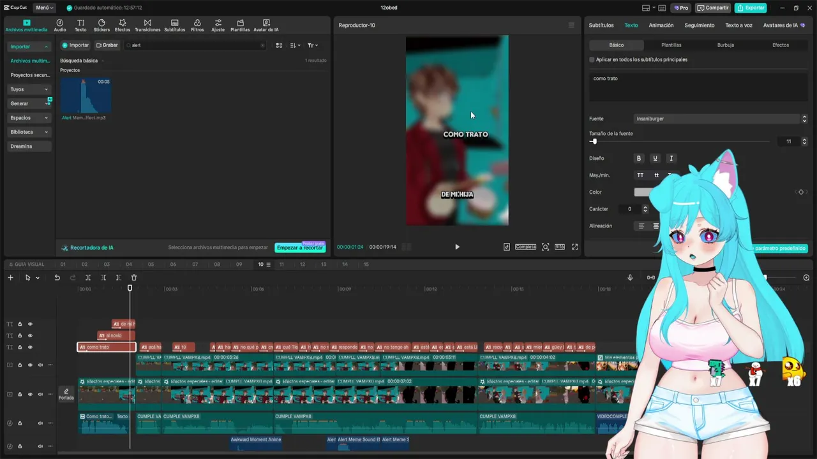This screenshot has width=817, height=459.
Task: Undo the last timeline action
Action: pos(57,277)
